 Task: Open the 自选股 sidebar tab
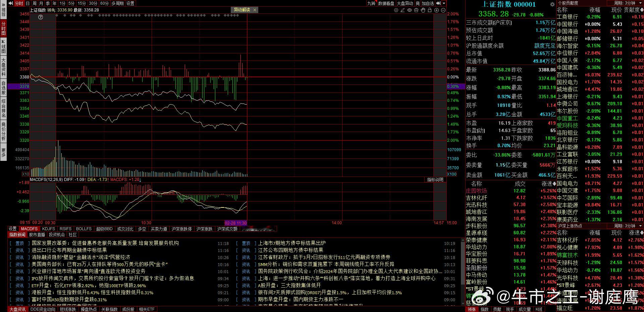tap(3, 88)
